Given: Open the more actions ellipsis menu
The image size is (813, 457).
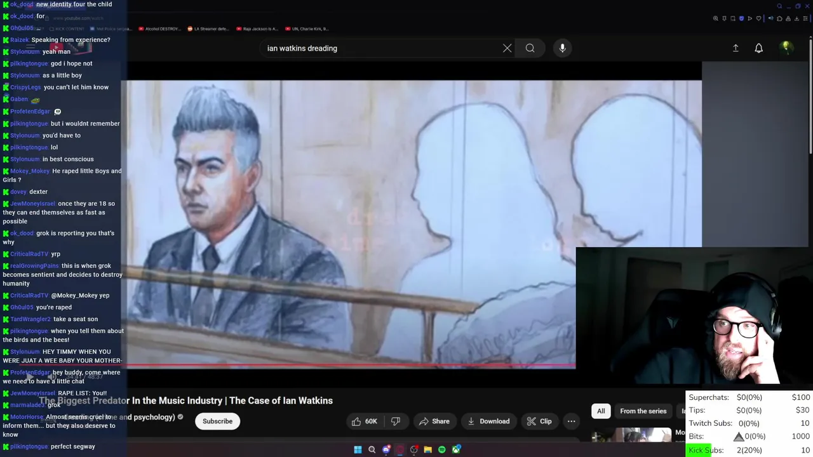Looking at the screenshot, I should tap(571, 421).
